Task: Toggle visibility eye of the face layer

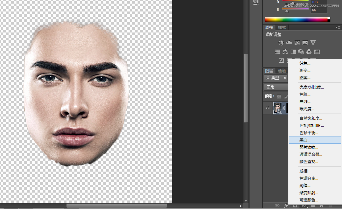Action: tap(268, 108)
